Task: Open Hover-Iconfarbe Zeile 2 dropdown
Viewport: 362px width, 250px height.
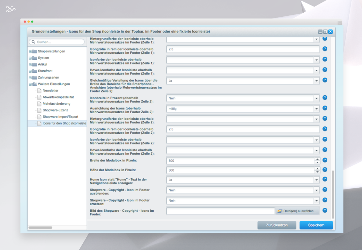Action: click(x=317, y=151)
